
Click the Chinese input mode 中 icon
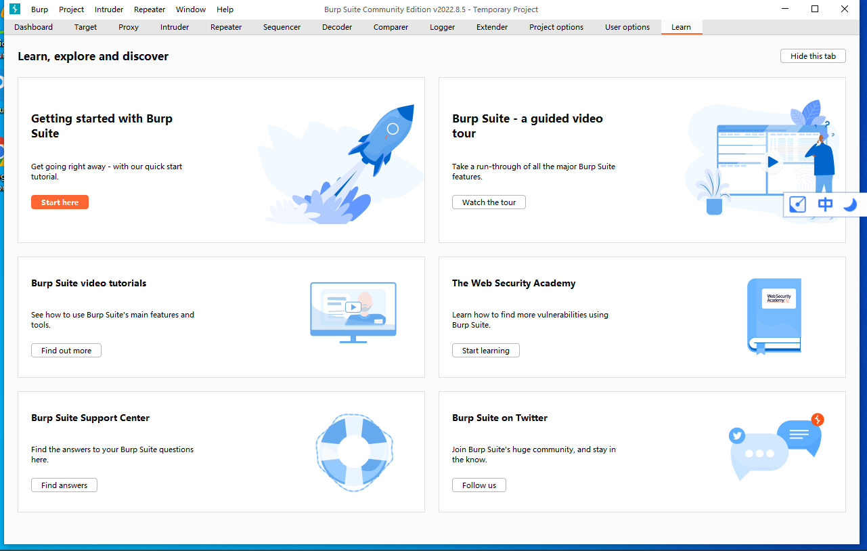point(825,204)
